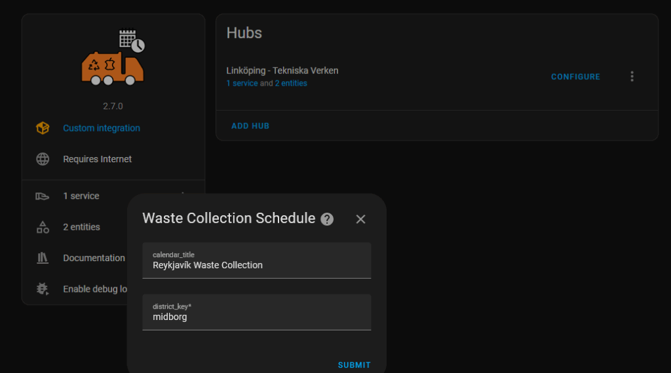Screen dimensions: 671x373
Task: Click the help question mark icon in dialog
Action: 327,219
